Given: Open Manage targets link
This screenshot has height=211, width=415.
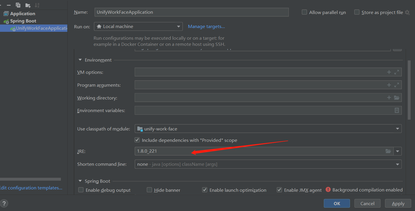Looking at the screenshot, I should pos(206,26).
